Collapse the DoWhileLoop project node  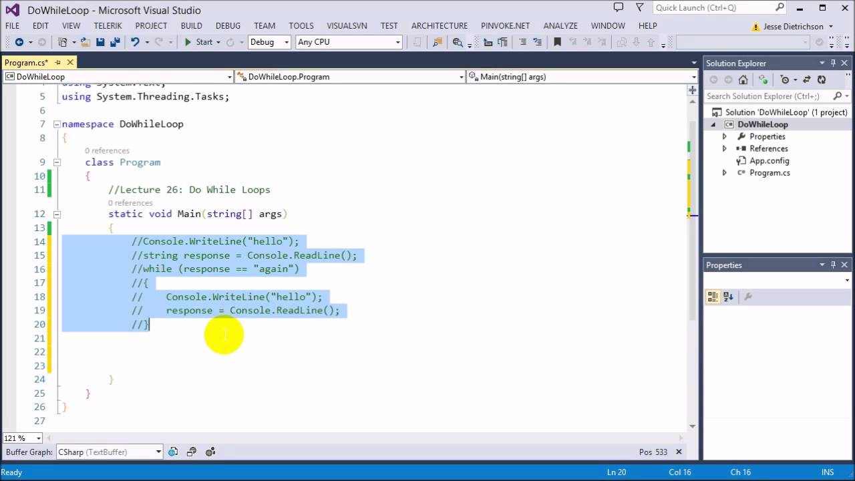click(713, 124)
